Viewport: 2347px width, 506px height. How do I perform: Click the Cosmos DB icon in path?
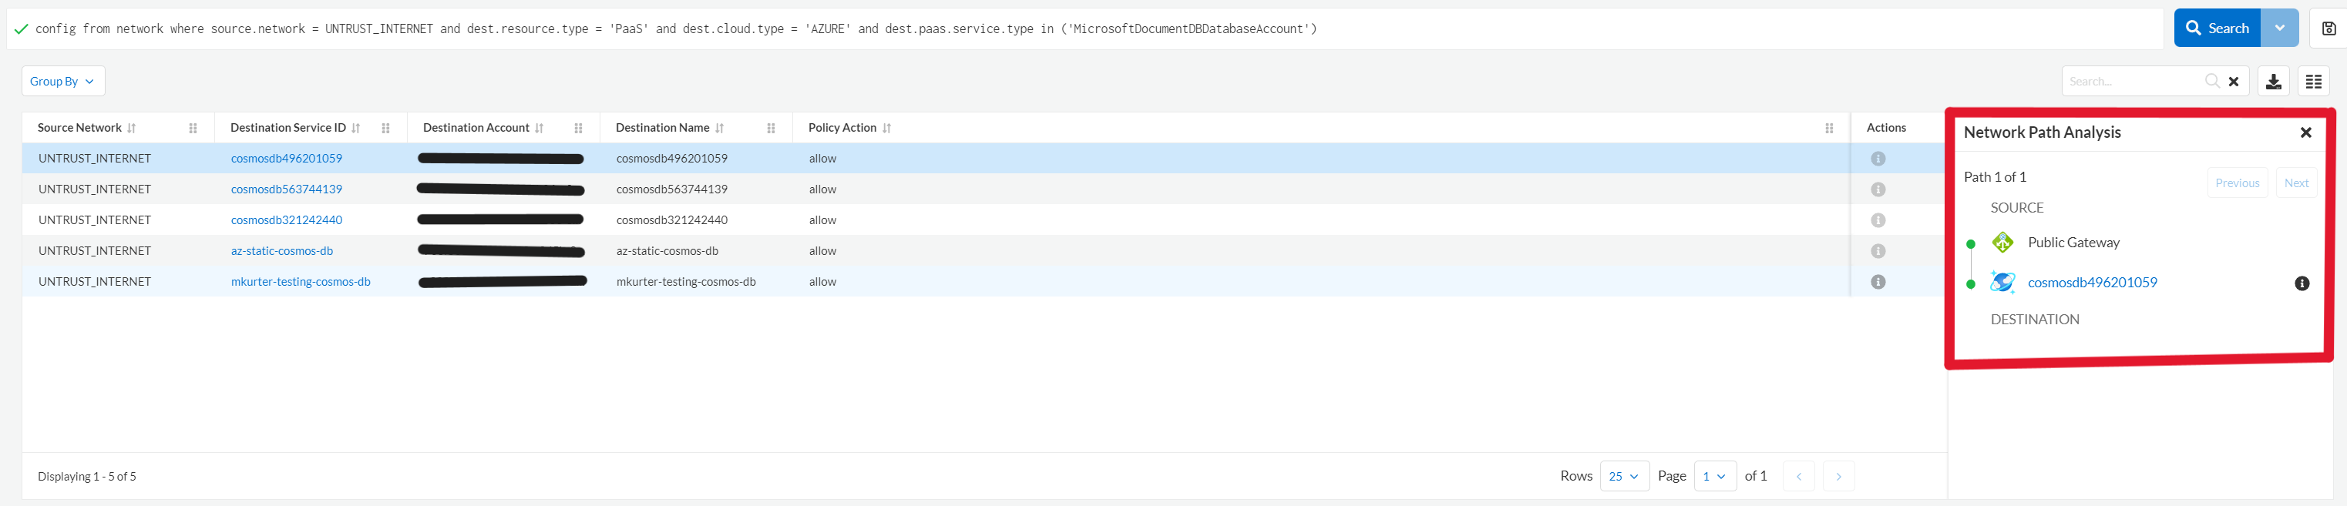click(2002, 282)
